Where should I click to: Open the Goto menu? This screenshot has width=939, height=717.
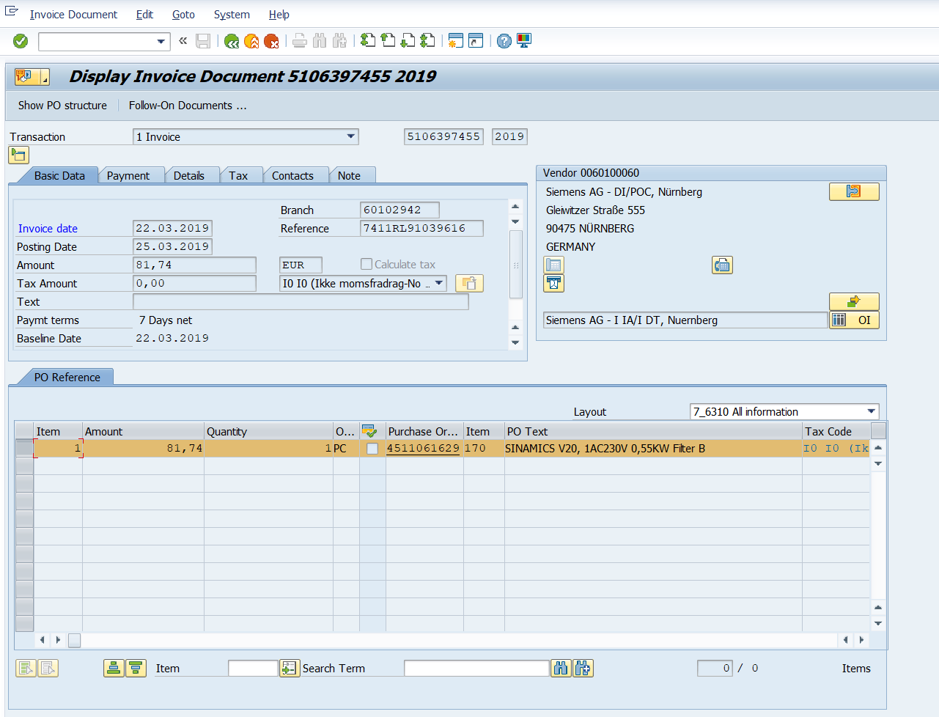tap(183, 15)
